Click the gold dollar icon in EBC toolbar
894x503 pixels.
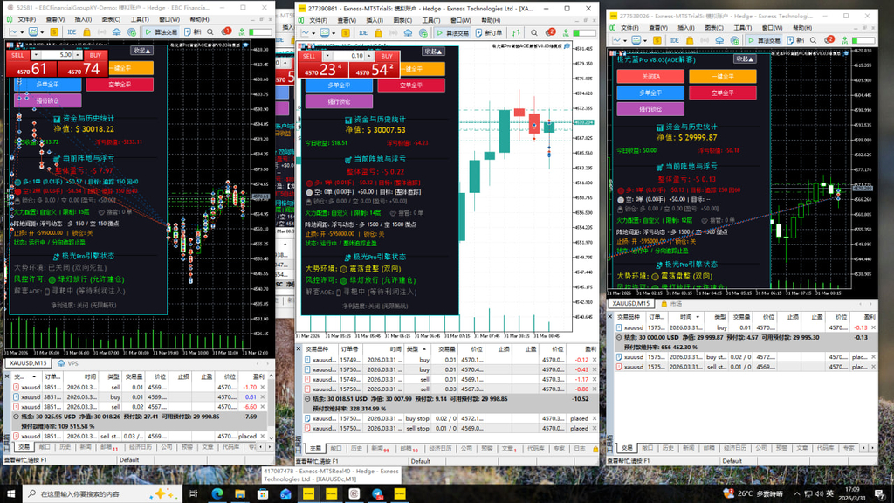54,32
